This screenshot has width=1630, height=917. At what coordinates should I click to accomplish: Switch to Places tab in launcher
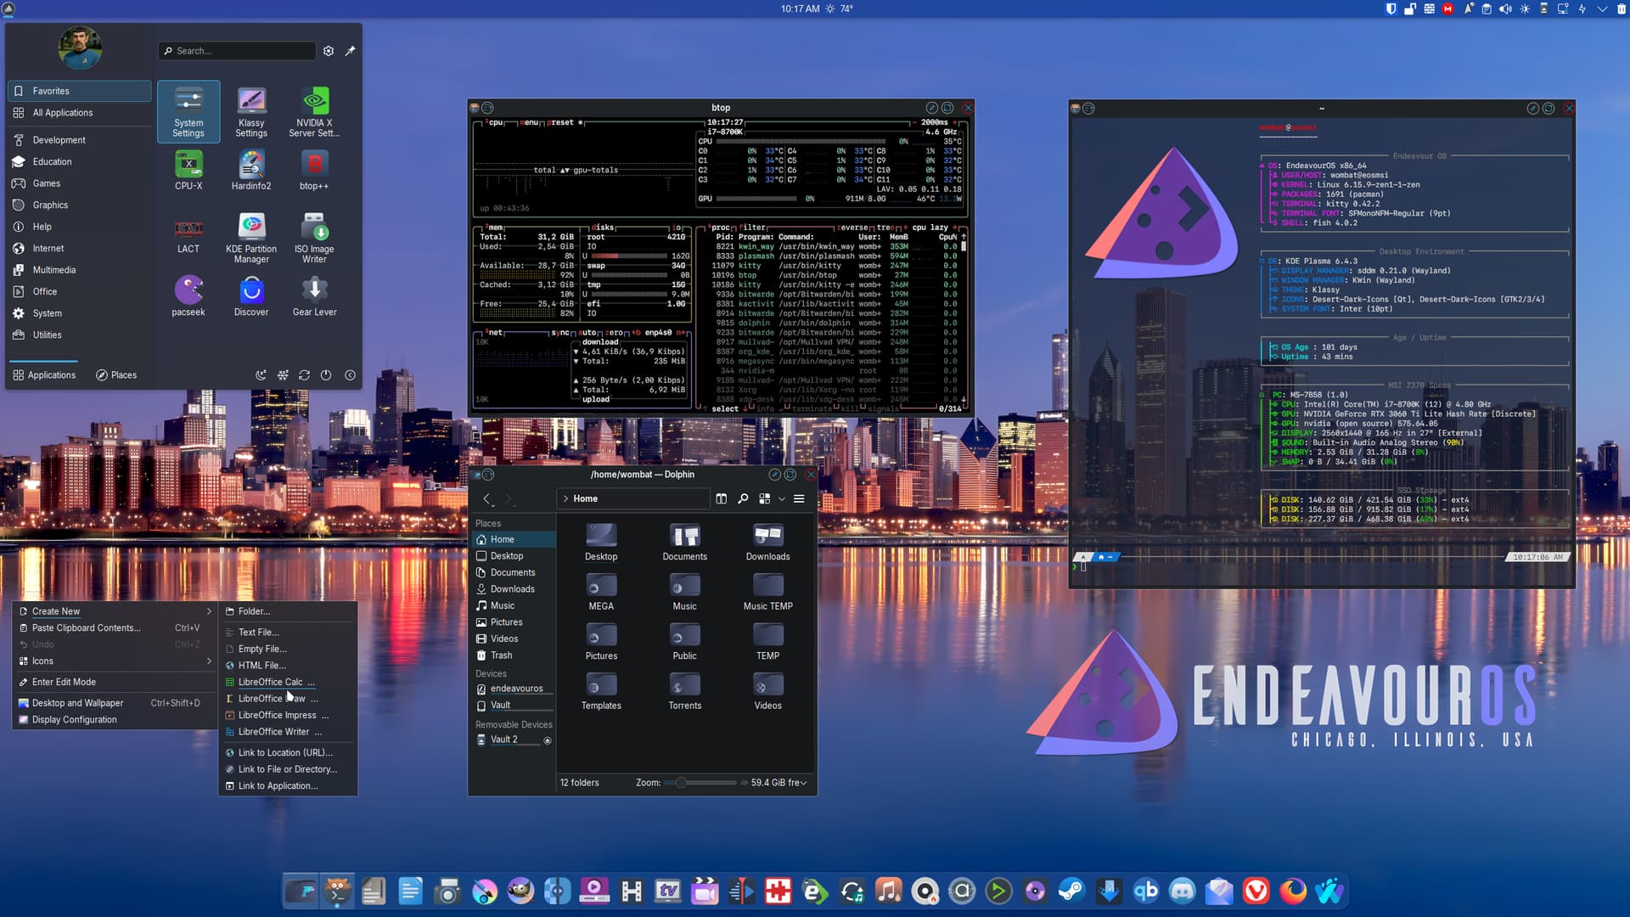pyautogui.click(x=116, y=374)
